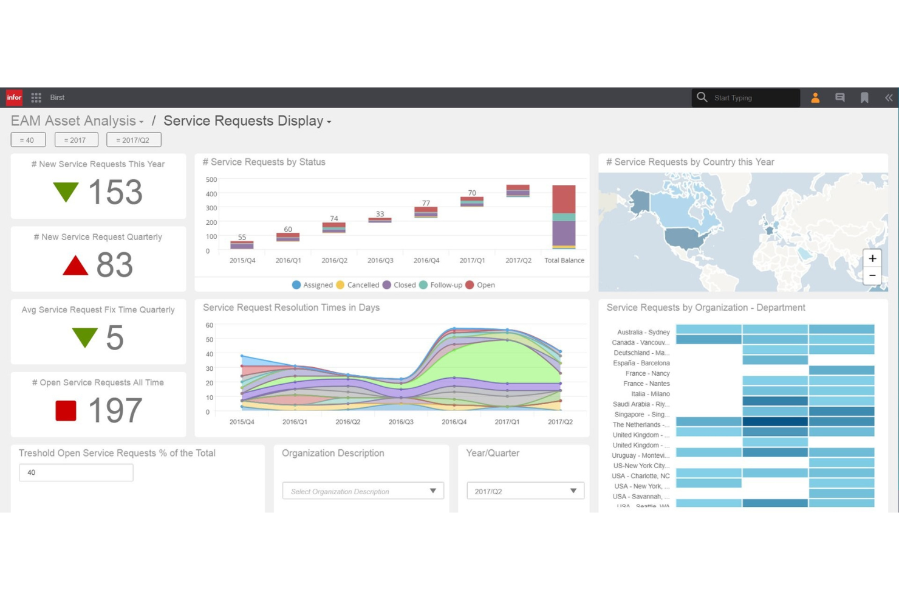
Task: Click the Total Balance stacked bar
Action: 564,217
